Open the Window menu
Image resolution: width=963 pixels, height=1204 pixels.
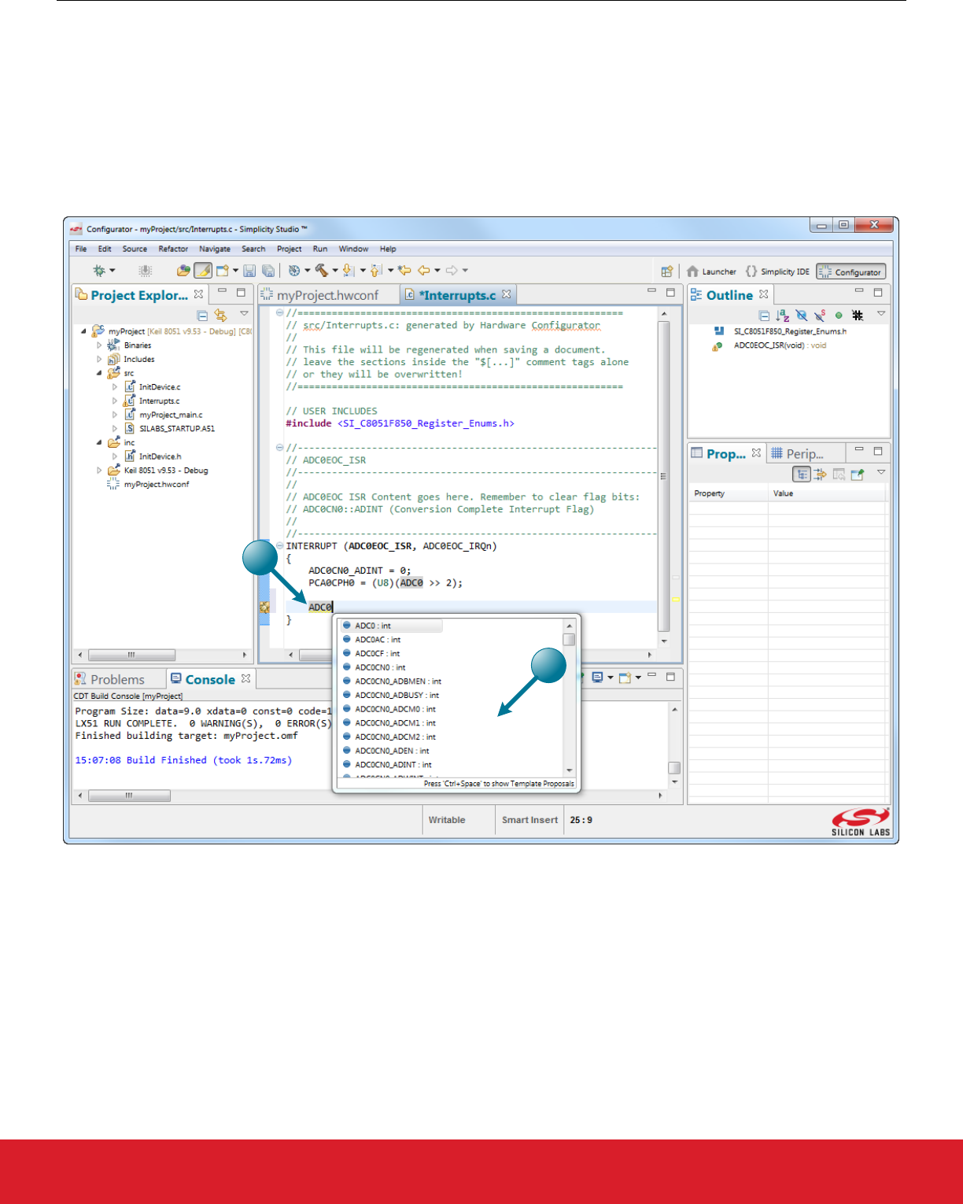[353, 249]
